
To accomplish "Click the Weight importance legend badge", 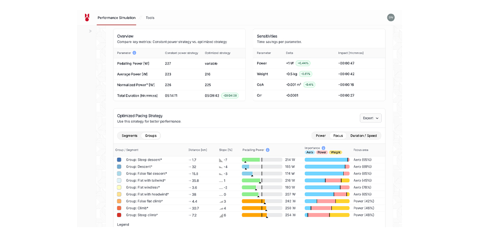I will [x=335, y=152].
